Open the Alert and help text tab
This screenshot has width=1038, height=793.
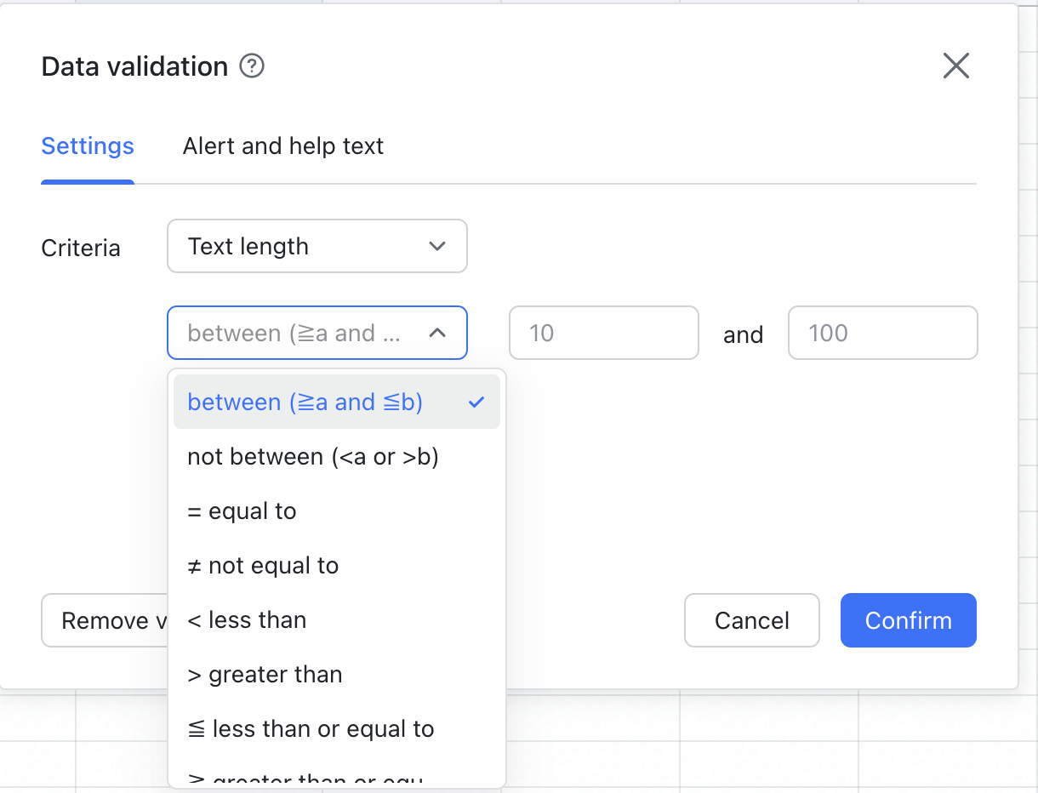pos(282,145)
